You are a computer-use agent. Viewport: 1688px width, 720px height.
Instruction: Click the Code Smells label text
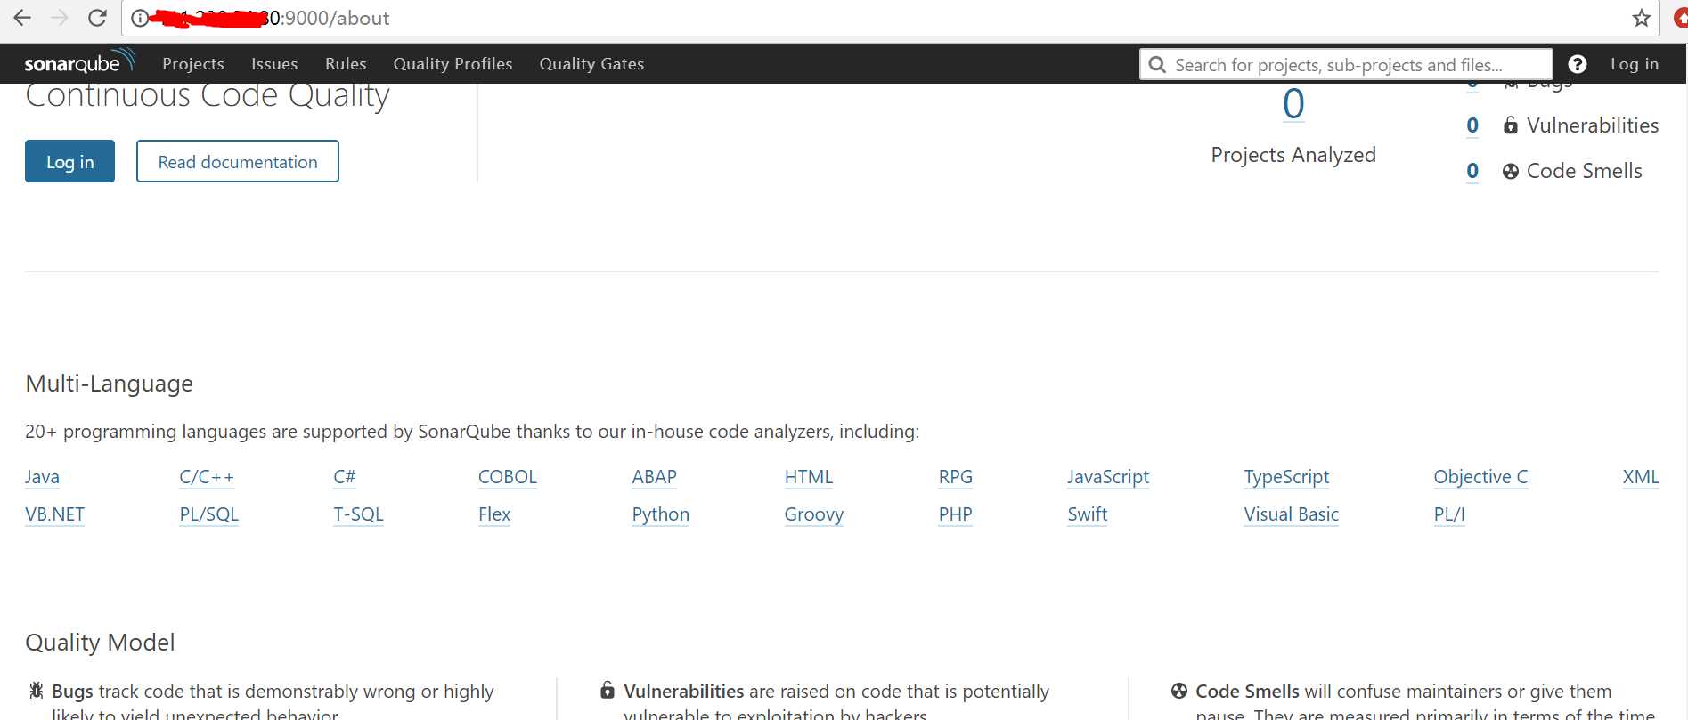pos(1584,171)
